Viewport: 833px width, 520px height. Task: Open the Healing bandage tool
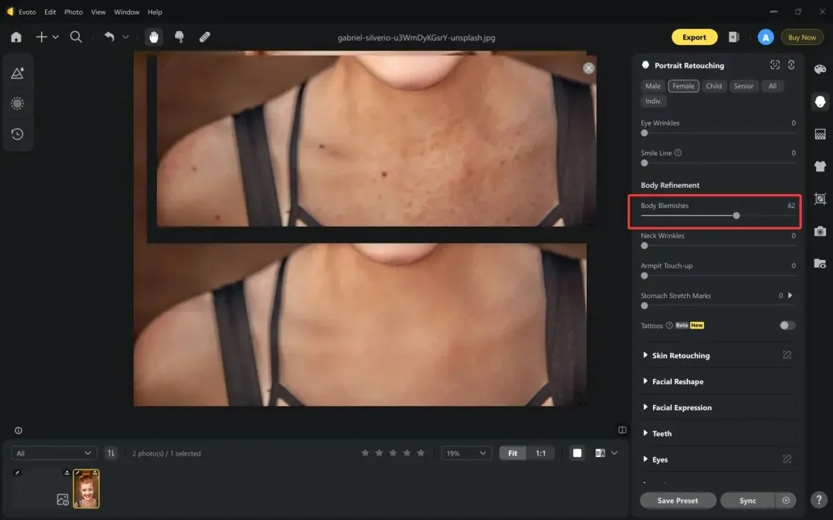coord(205,37)
